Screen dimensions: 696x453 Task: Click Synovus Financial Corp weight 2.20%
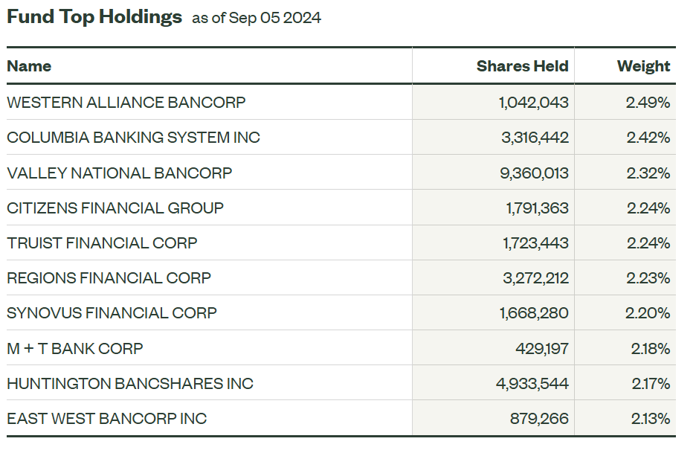click(x=648, y=313)
